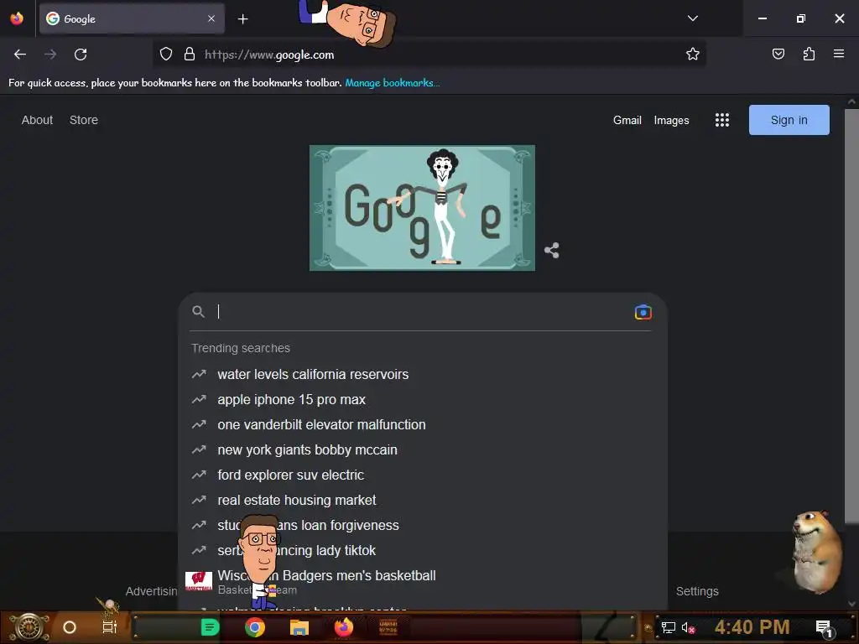Launch Google Chrome from the taskbar
The image size is (859, 644).
pyautogui.click(x=255, y=627)
